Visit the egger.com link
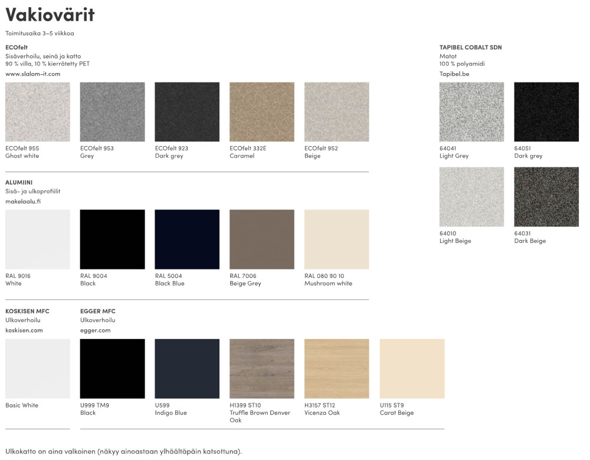This screenshot has height=460, width=590. (x=95, y=330)
